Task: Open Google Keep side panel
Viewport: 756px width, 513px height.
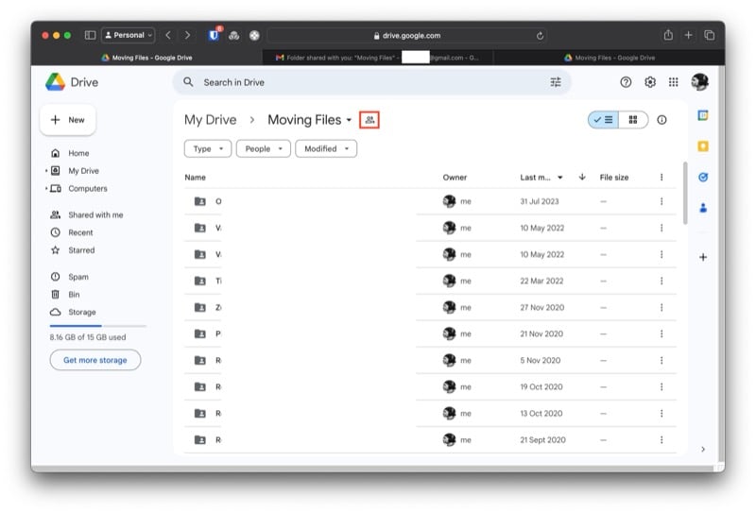Action: [x=703, y=146]
